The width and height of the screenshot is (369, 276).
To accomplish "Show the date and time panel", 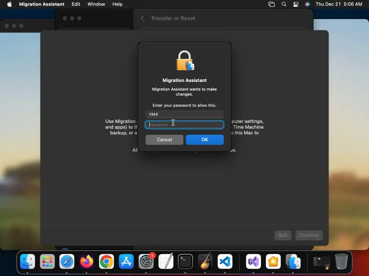I will (x=339, y=4).
